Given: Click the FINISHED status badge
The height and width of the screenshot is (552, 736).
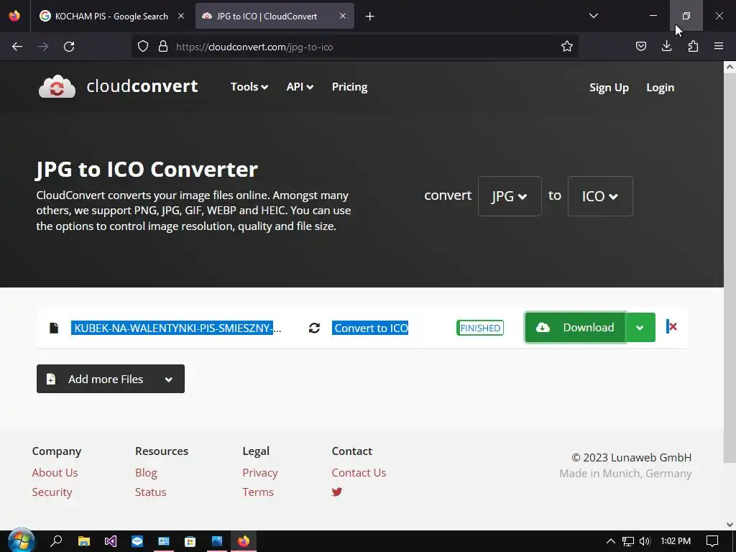Looking at the screenshot, I should point(479,328).
